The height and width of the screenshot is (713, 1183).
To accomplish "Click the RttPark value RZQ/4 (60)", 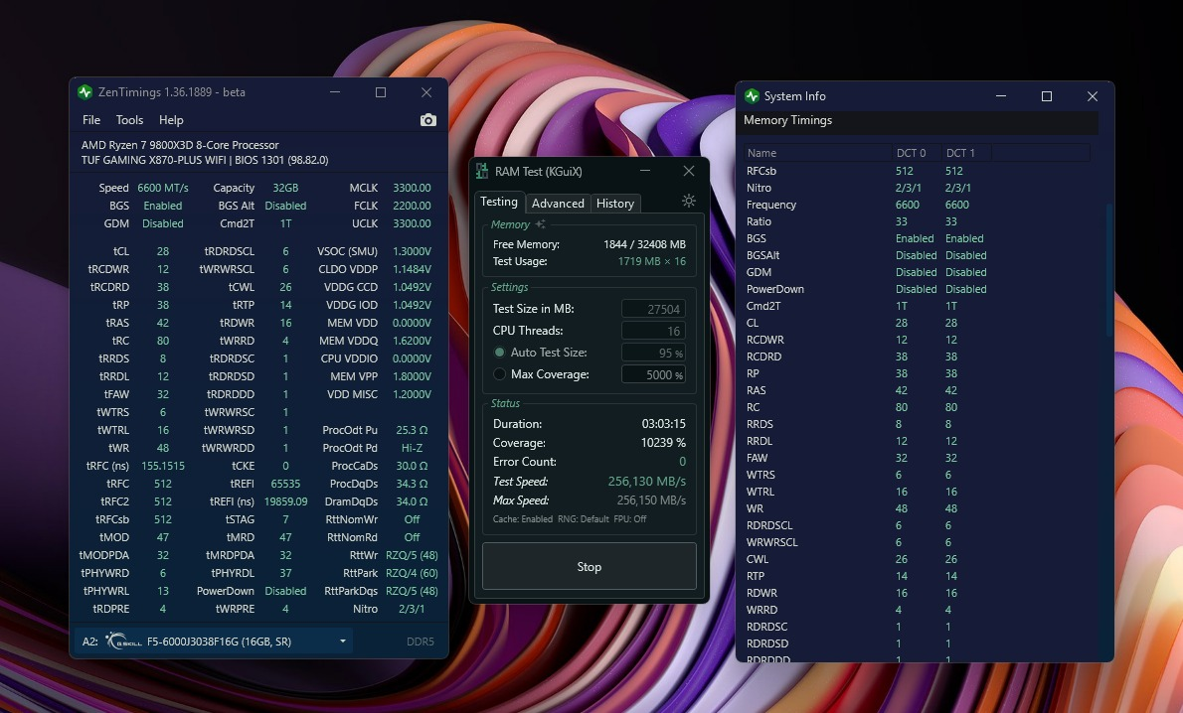I will click(x=412, y=573).
